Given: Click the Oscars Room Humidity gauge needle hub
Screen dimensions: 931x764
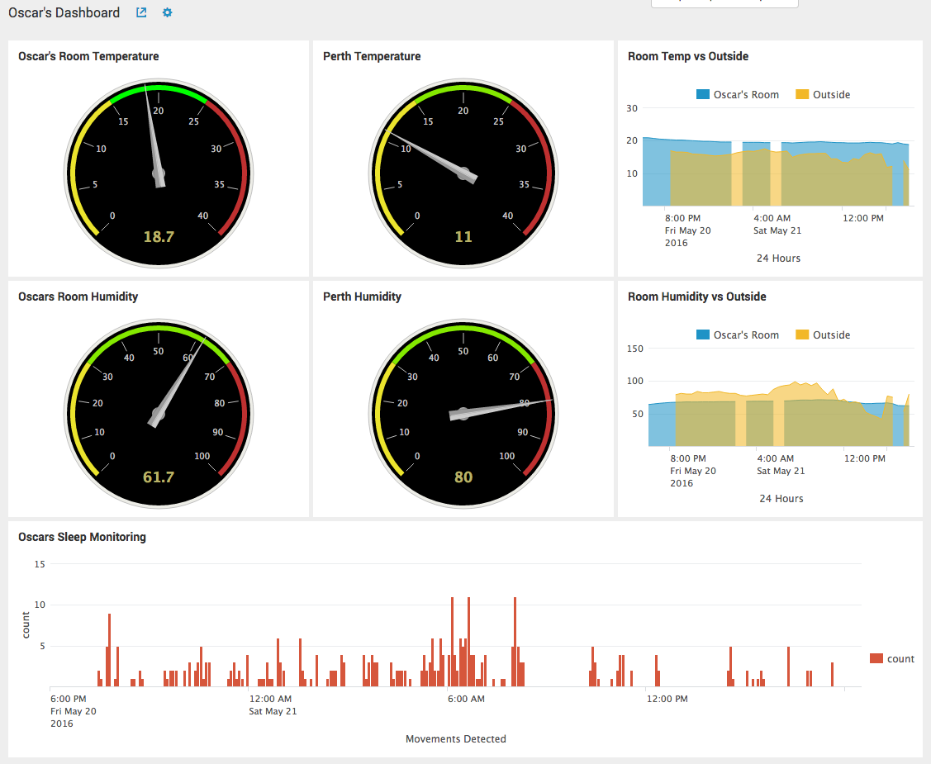Looking at the screenshot, I should pos(159,414).
